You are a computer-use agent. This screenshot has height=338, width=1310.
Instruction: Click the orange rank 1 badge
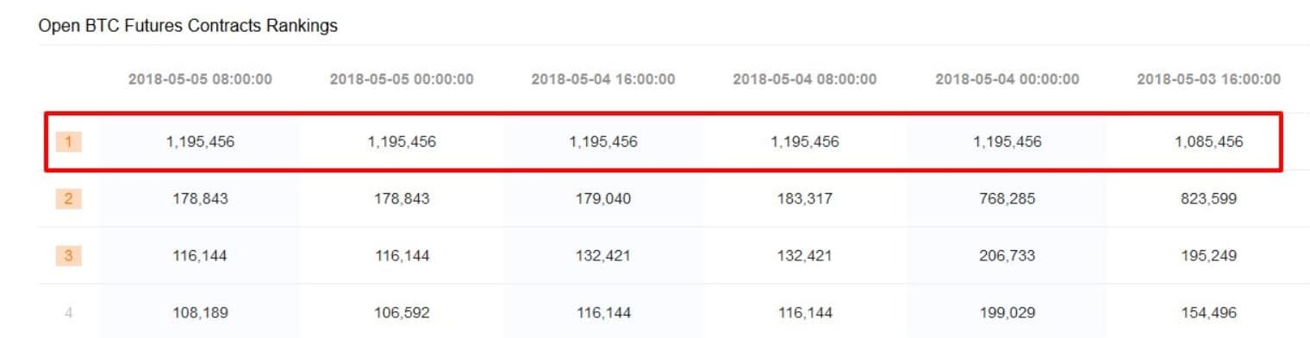point(69,141)
